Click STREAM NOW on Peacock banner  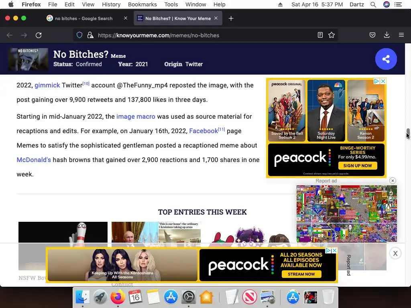(x=301, y=274)
